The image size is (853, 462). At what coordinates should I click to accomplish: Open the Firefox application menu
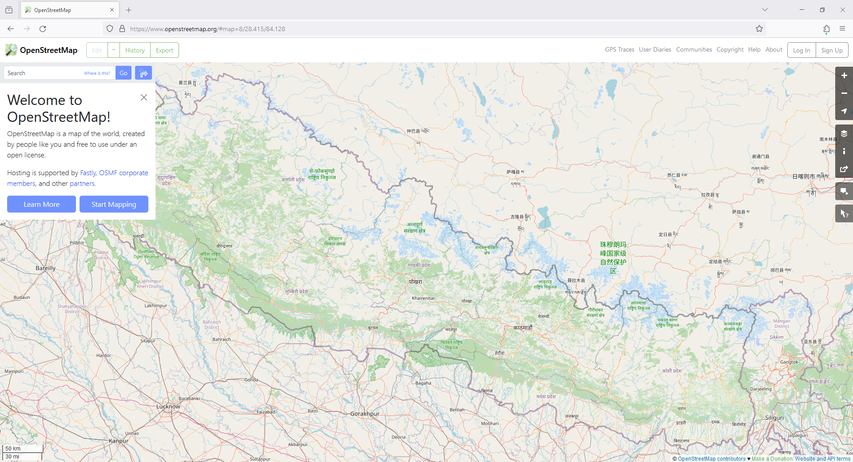[x=842, y=29]
